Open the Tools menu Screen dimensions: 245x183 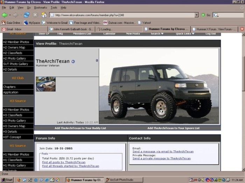pos(54,8)
